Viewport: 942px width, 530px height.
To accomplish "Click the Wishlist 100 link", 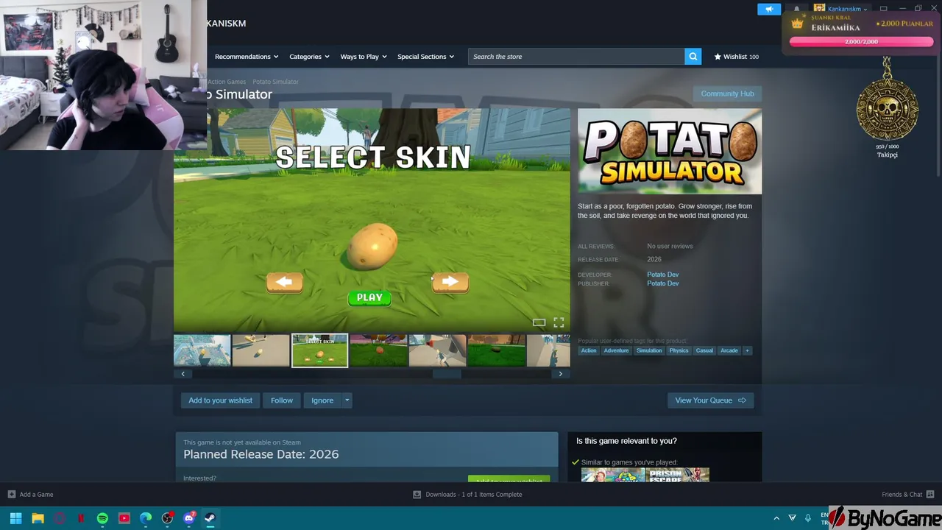I will tap(737, 57).
